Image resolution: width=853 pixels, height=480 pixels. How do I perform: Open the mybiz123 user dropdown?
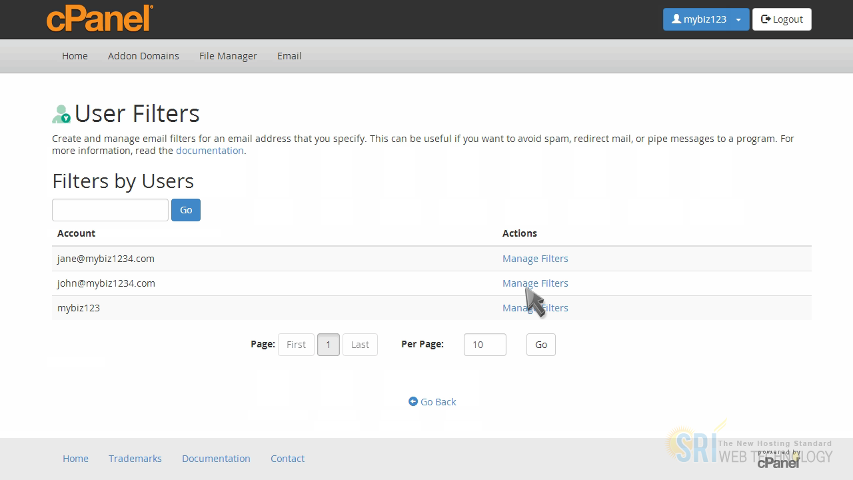[x=706, y=19]
